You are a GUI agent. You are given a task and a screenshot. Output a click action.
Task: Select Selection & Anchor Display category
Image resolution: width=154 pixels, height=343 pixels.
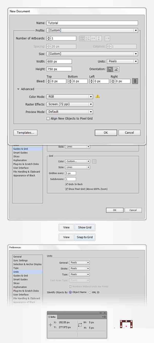point(27,264)
